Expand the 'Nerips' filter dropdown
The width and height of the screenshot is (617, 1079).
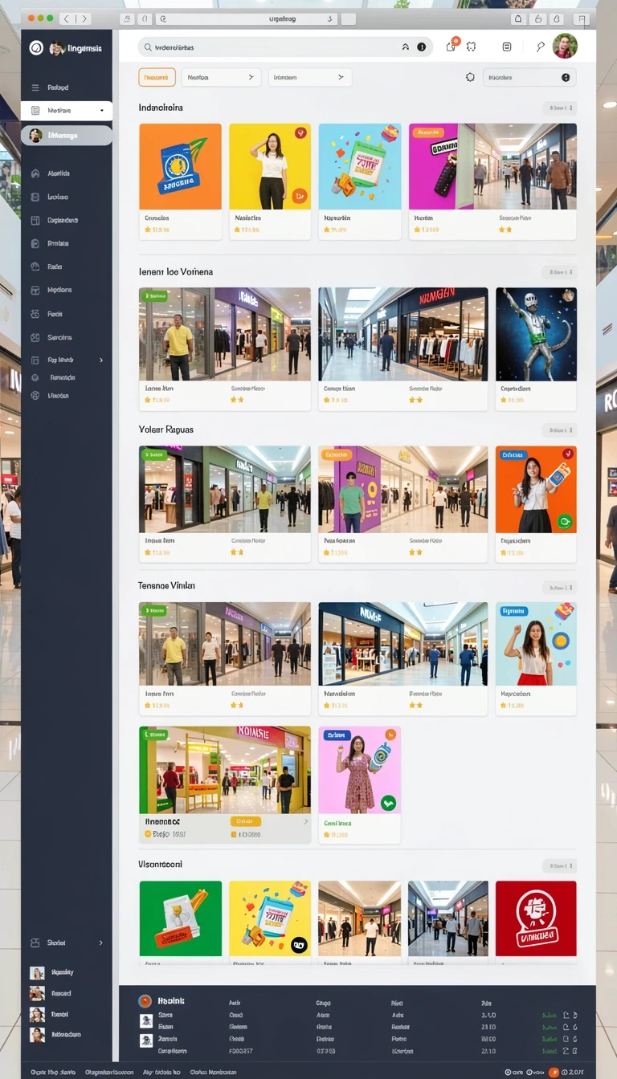click(221, 77)
